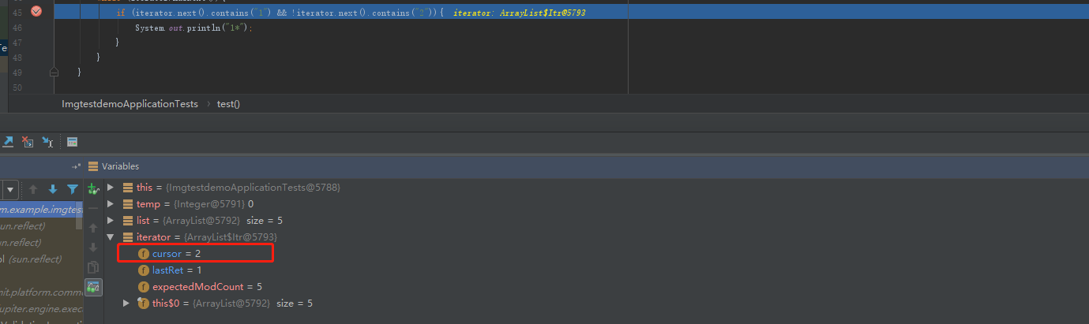Select 'list = {ArrayList@5792} size = 5' row

point(202,221)
